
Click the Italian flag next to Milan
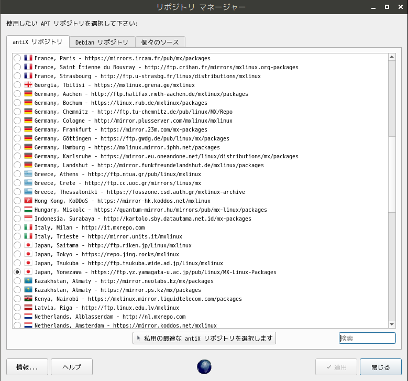point(28,227)
